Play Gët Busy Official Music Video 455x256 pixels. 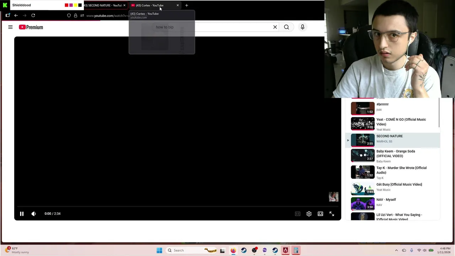[392, 188]
